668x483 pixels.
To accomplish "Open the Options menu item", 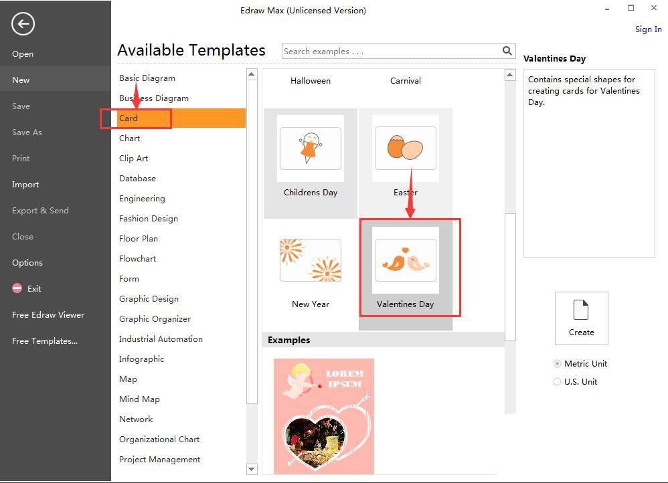I will pos(27,263).
